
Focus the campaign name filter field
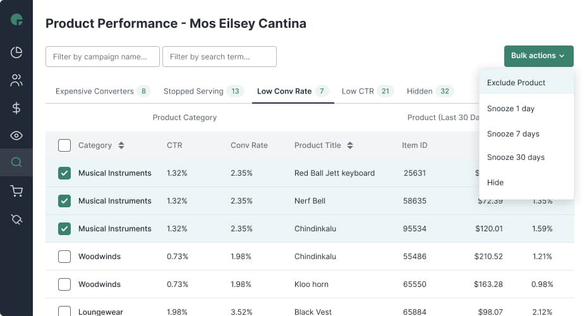tap(102, 56)
